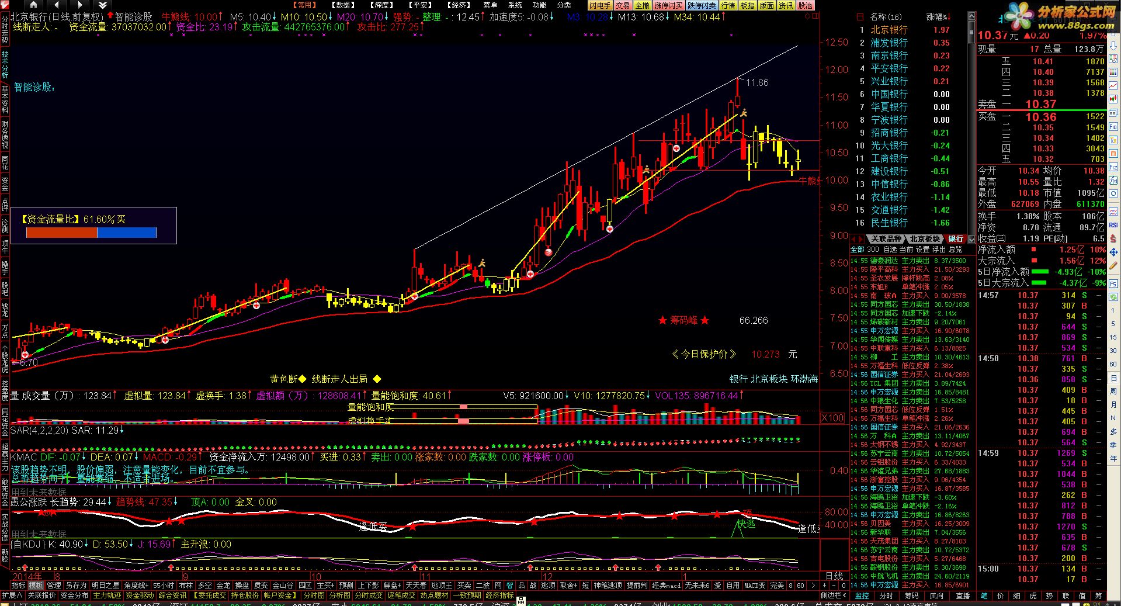Viewport: 1121px width, 606px height.
Task: Select the 筹 view button at bottom right
Action: tap(1098, 596)
